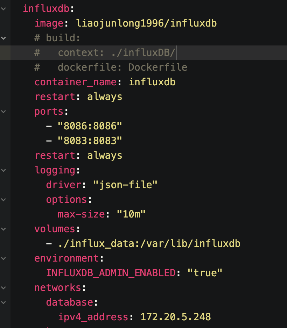Screen dimensions: 287x328
Task: Collapse the commented build block
Action: pos(3,38)
